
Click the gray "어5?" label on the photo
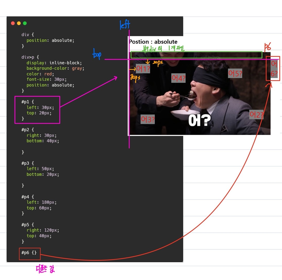(x=235, y=73)
